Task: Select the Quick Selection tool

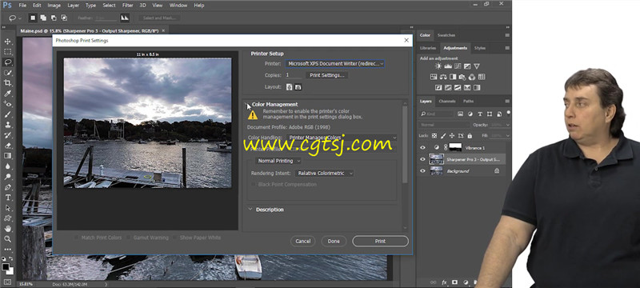Action: (x=8, y=73)
